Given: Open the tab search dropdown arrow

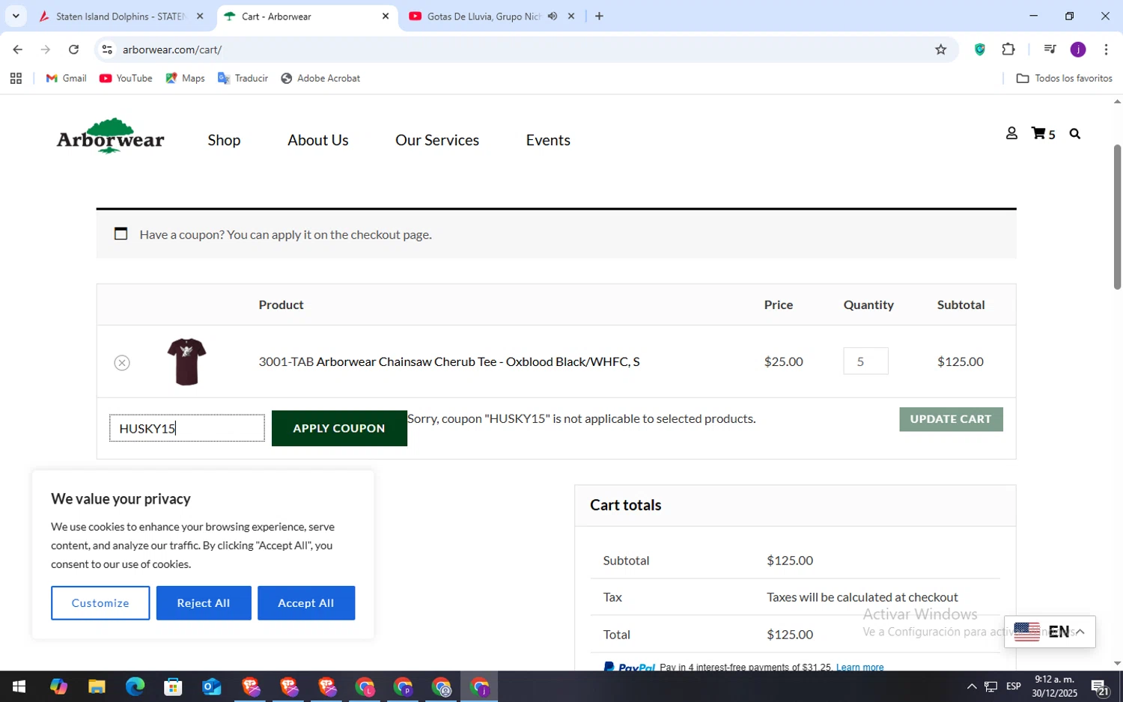Looking at the screenshot, I should (15, 16).
